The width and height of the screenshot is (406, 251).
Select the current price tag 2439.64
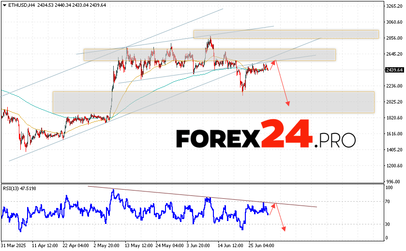tap(394, 70)
